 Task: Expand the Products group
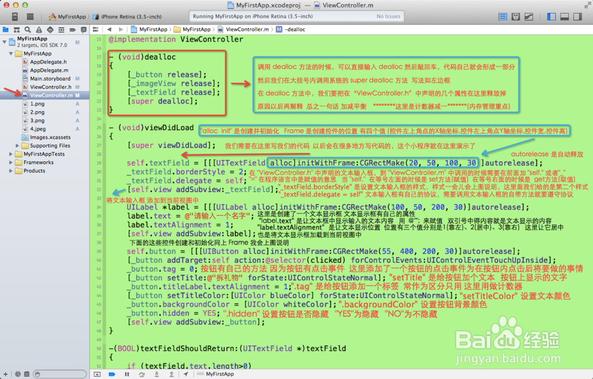tap(11, 171)
